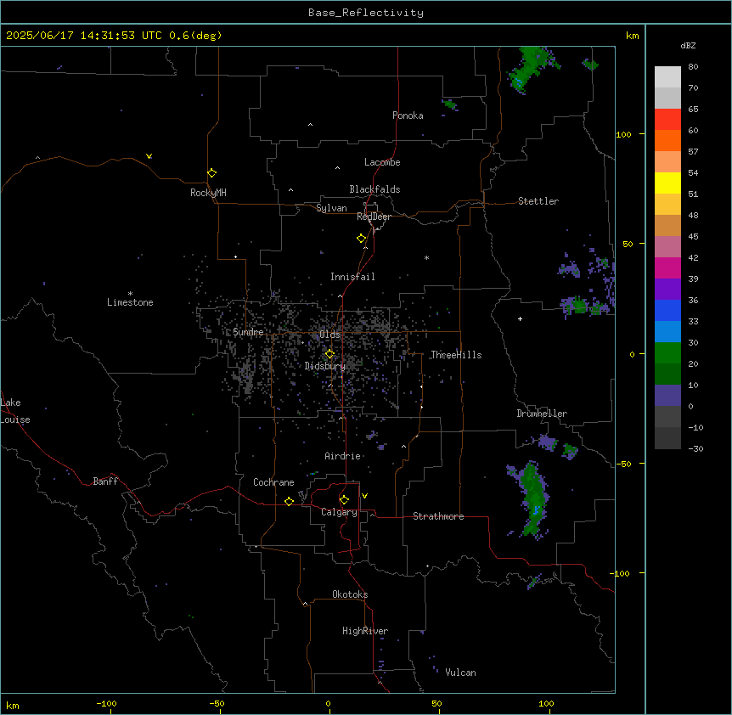
Task: Pick the yellow 51-54 dBZ legend swatch
Action: pyautogui.click(x=667, y=183)
